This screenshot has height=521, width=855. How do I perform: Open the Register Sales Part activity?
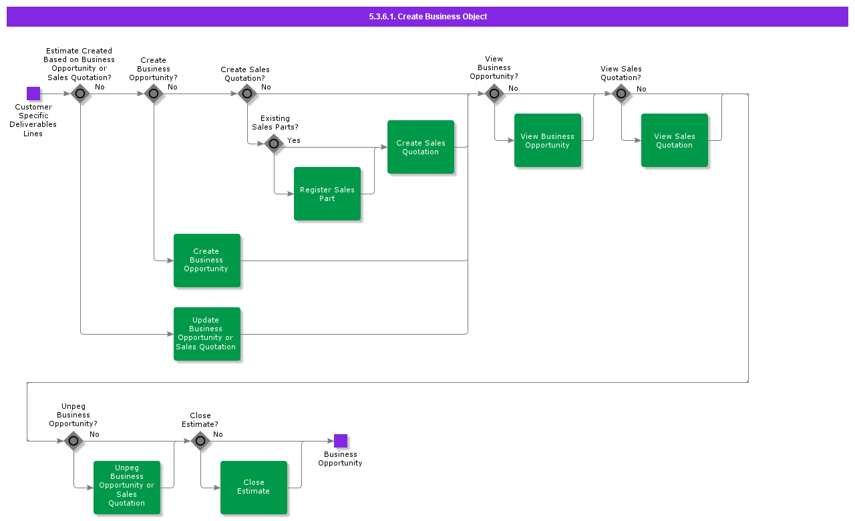tap(327, 194)
